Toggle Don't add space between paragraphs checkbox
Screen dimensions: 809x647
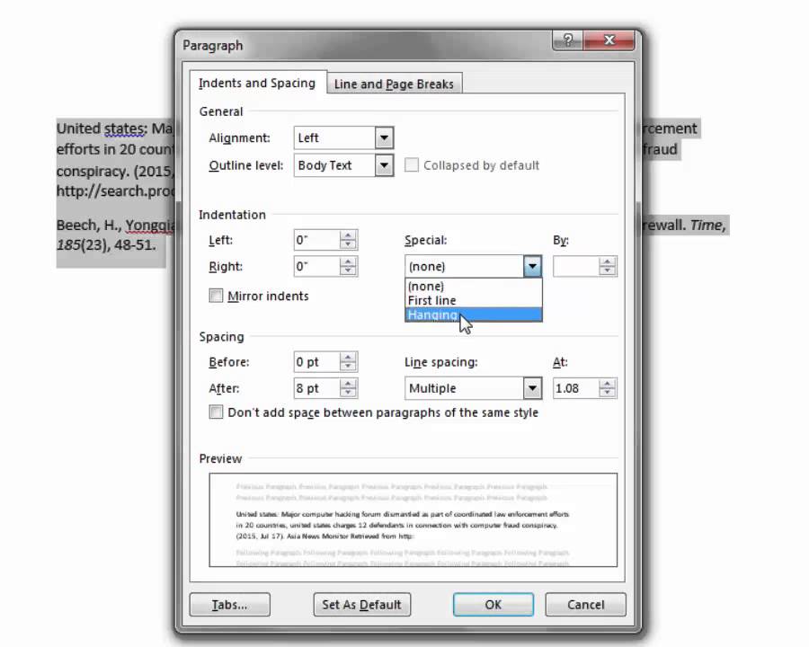tap(216, 412)
